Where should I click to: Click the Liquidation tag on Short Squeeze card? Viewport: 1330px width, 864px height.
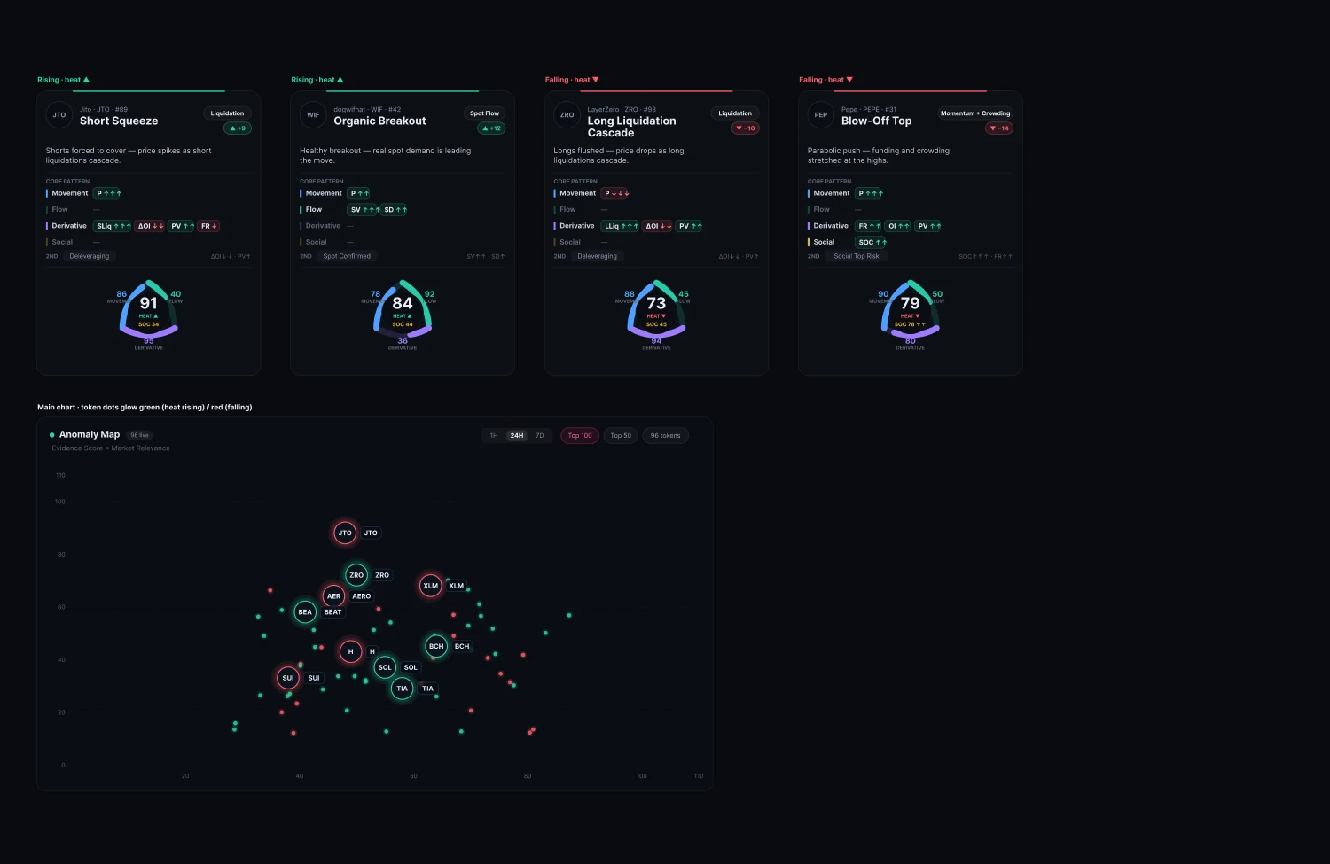[227, 113]
